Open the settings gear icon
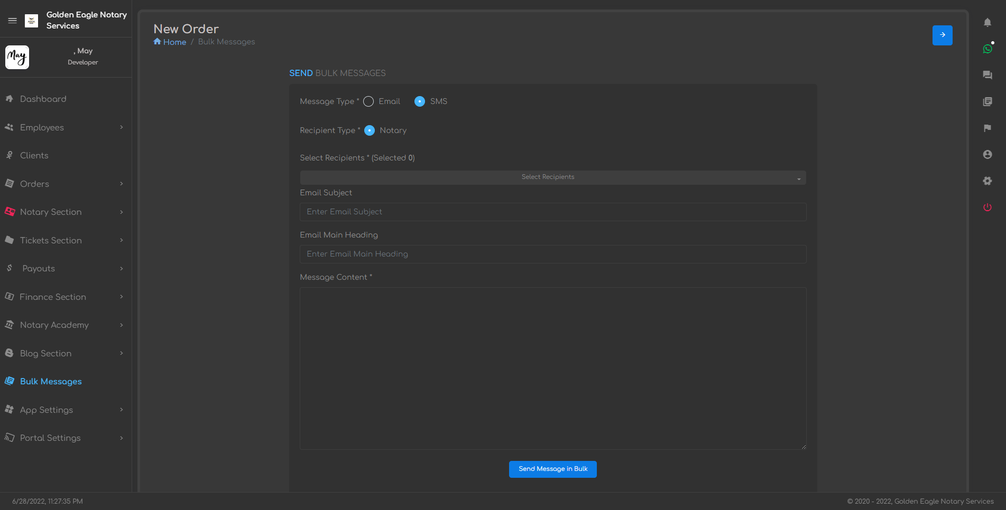 coord(987,181)
